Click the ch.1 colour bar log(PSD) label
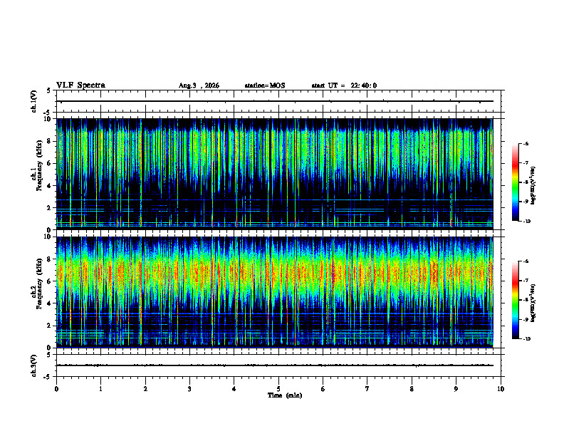The height and width of the screenshot is (436, 564). [x=533, y=186]
